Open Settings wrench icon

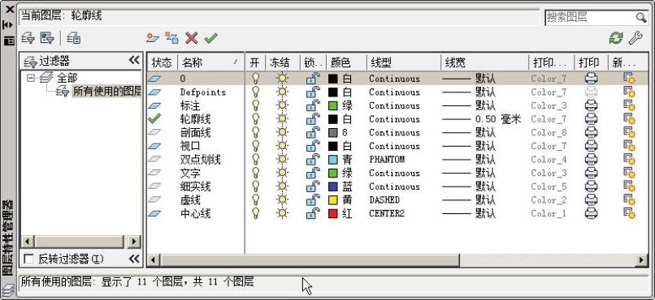click(635, 38)
